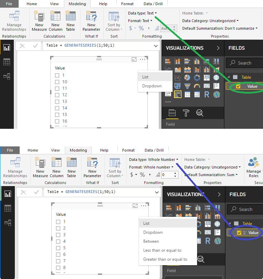Click New Table in Whole Number window ribbon

(x=71, y=167)
